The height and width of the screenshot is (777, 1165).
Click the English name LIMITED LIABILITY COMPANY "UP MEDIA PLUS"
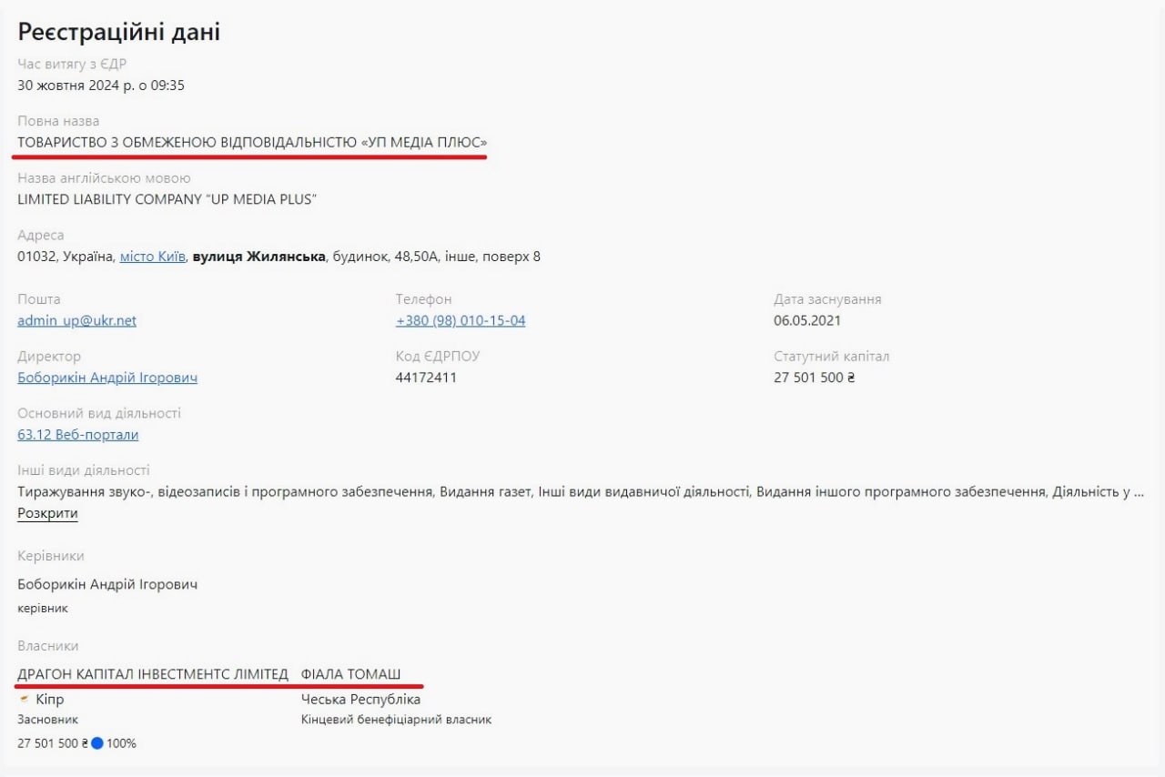click(167, 199)
